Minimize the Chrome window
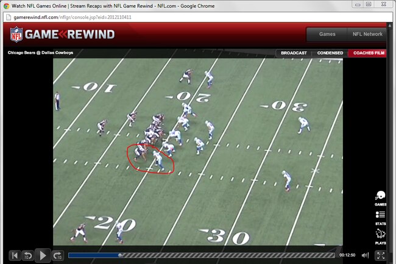 click(358, 4)
